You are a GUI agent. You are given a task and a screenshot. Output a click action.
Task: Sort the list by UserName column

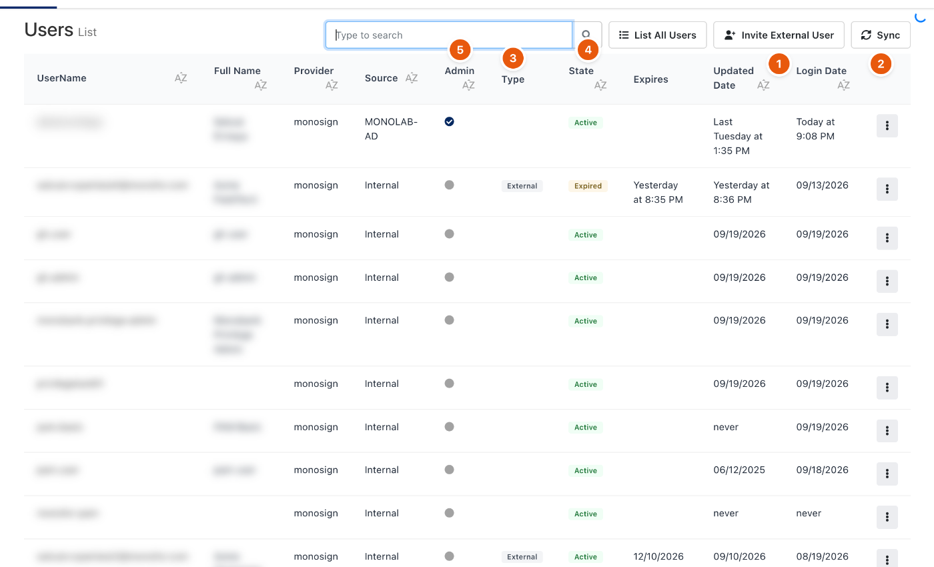pos(181,78)
